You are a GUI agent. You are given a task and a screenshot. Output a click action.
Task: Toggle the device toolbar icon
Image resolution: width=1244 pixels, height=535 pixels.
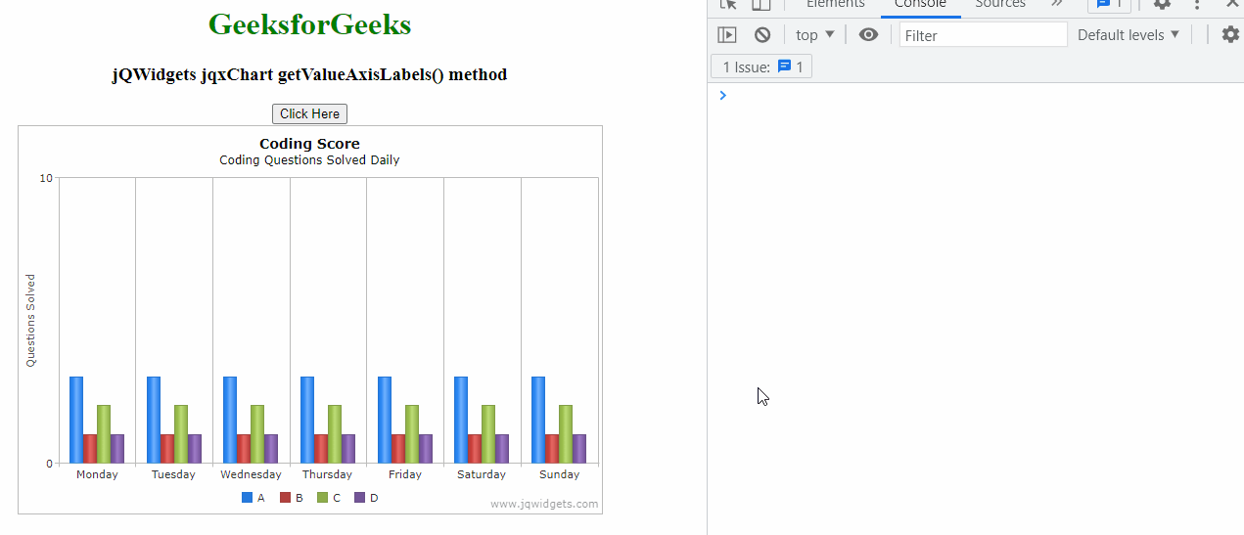(760, 4)
